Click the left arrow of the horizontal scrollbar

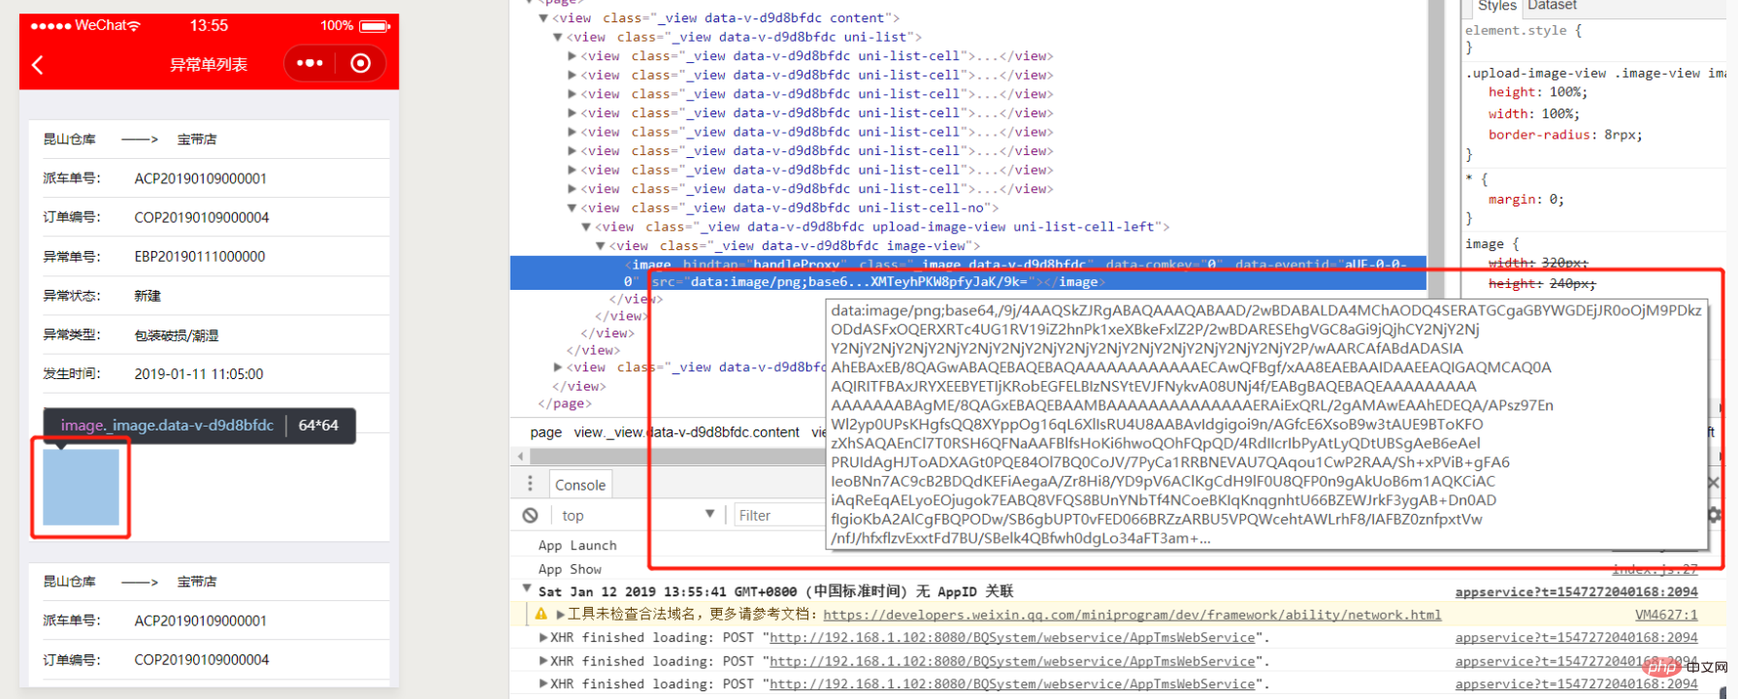[521, 456]
